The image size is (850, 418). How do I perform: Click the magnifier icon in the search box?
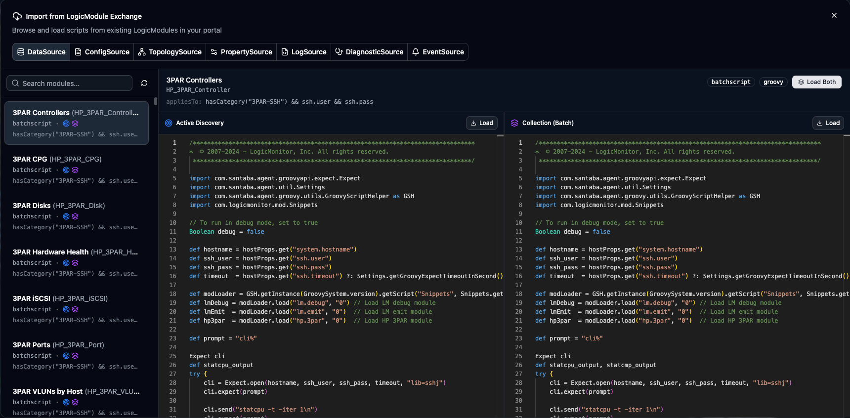[15, 83]
